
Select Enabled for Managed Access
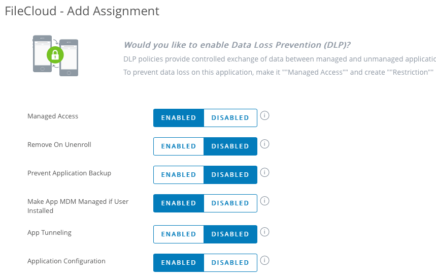click(179, 118)
